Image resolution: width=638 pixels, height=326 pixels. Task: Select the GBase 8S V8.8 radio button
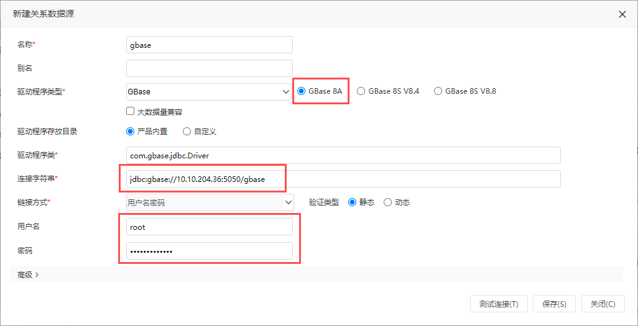tap(438, 91)
